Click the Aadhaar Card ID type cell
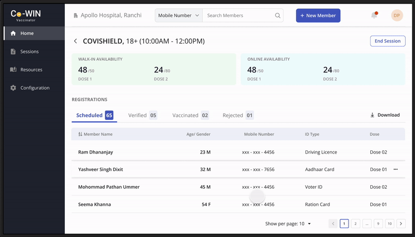The height and width of the screenshot is (237, 415). (320, 169)
